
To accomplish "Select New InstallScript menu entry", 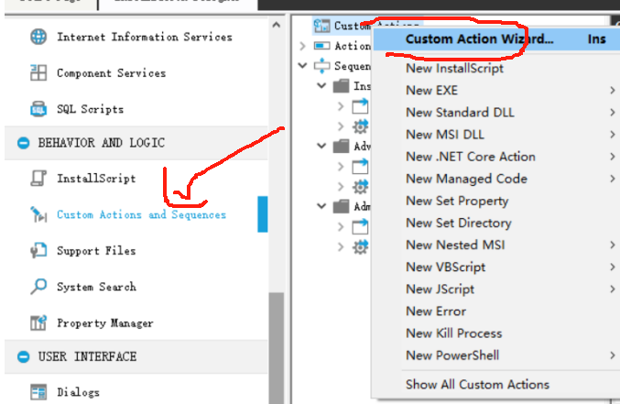I will point(496,68).
